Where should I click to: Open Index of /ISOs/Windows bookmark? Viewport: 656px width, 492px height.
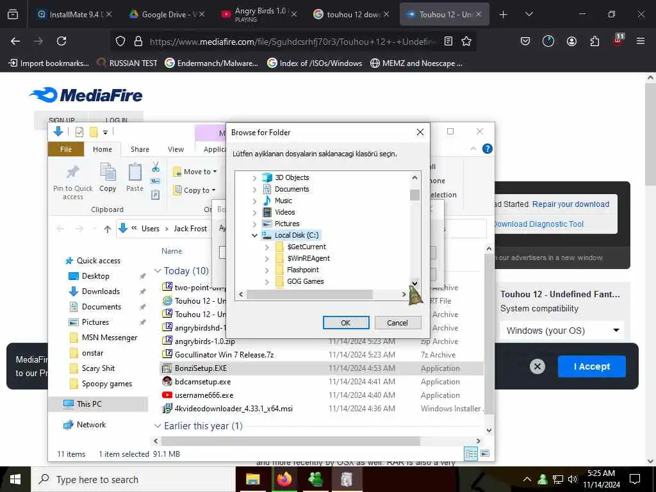[315, 63]
